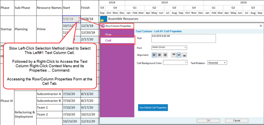
Task: Set horizontal alignment to right
Action: (x=165, y=55)
